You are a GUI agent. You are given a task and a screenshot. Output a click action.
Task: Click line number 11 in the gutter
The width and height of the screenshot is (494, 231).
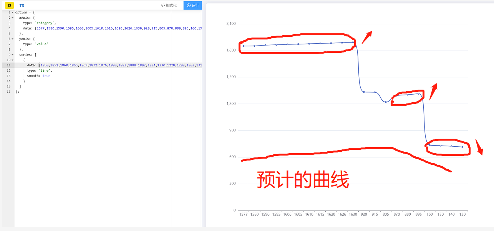8,65
